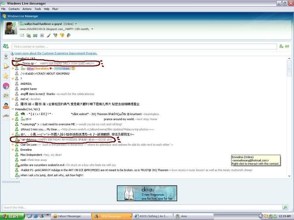This screenshot has width=294, height=220.
Task: Open the personal message dropdown arrow
Action: [92, 29]
